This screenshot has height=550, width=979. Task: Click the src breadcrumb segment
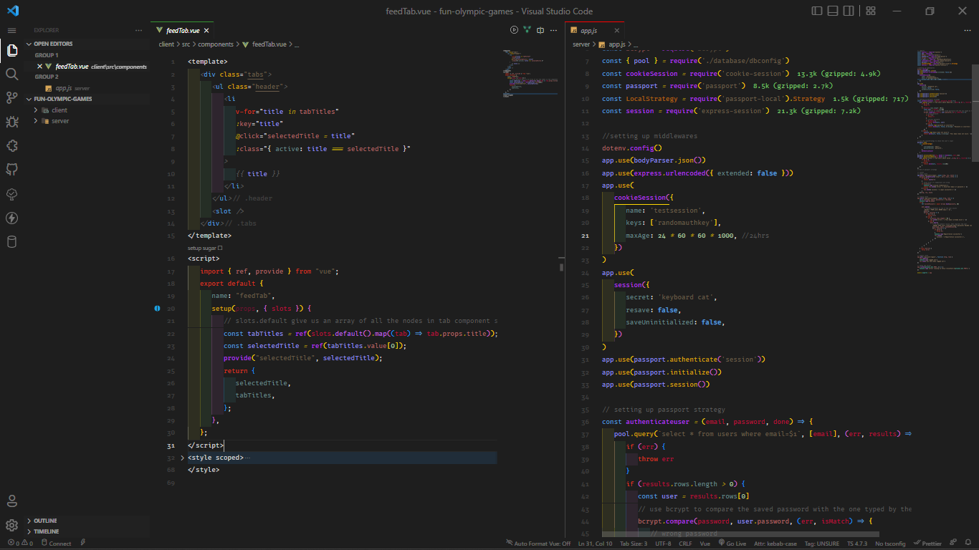[x=186, y=44]
